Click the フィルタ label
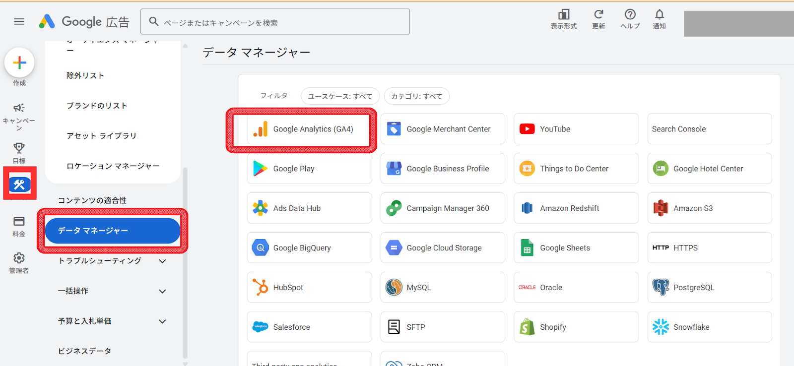 (x=274, y=96)
